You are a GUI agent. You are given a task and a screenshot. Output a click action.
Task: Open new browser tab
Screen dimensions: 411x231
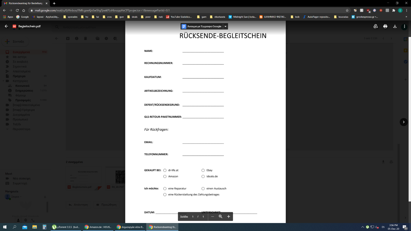click(x=54, y=3)
